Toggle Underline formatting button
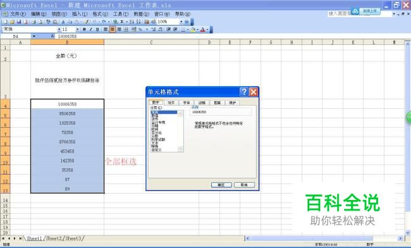 click(x=97, y=29)
